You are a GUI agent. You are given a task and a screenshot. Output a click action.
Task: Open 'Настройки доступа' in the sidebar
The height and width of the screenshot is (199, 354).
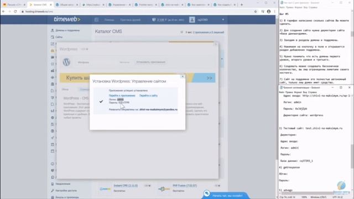click(66, 191)
